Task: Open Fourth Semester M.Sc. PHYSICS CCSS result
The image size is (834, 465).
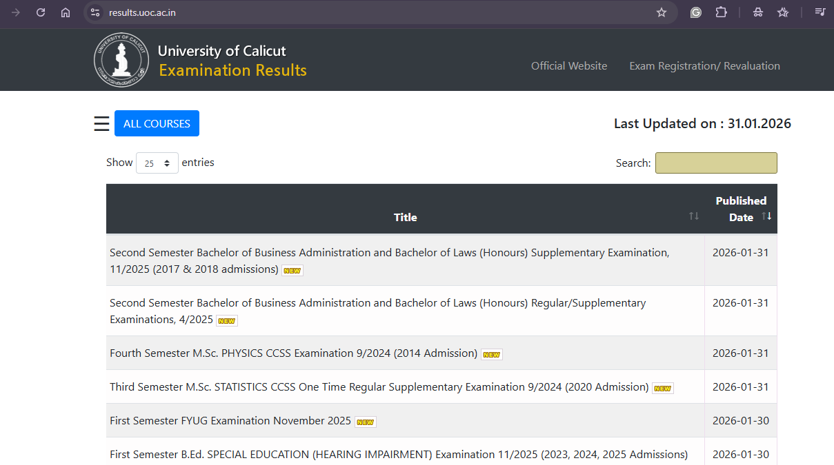Action: 293,353
